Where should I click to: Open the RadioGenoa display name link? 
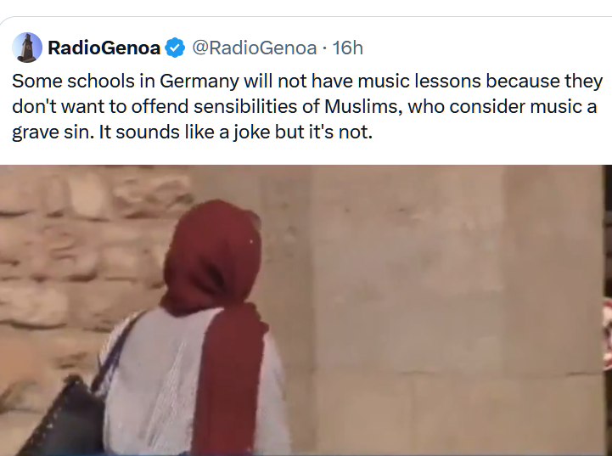[x=104, y=48]
